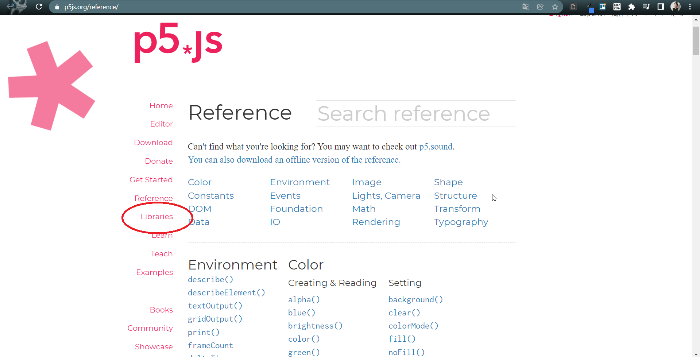This screenshot has height=357, width=700.
Task: Focus the Search reference input field
Action: point(416,113)
